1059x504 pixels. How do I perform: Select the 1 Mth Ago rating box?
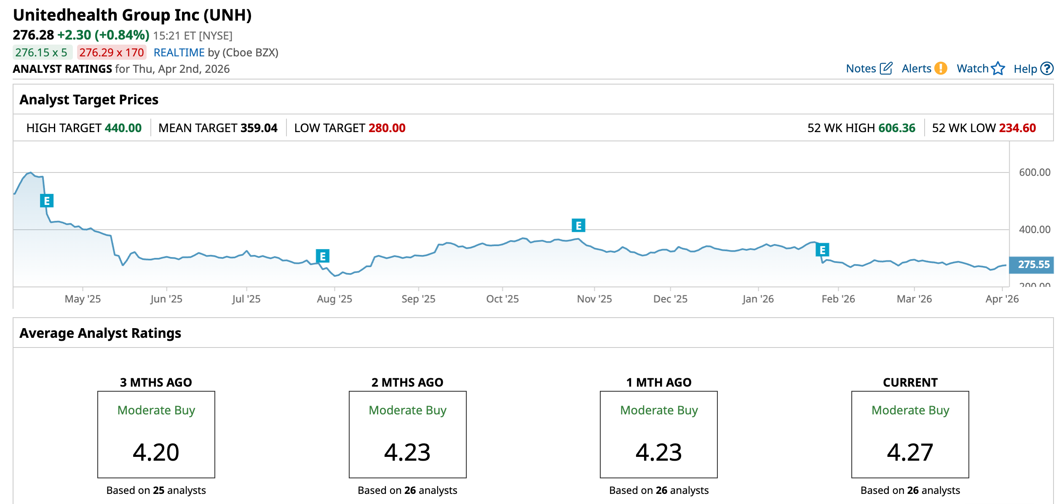pyautogui.click(x=658, y=434)
